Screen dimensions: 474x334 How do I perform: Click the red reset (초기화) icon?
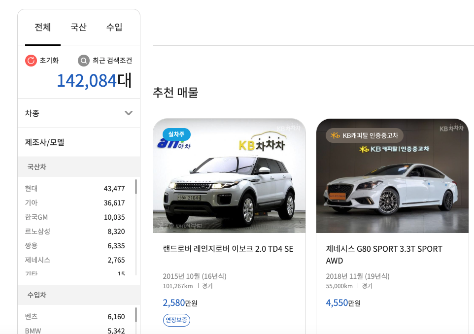tap(31, 61)
